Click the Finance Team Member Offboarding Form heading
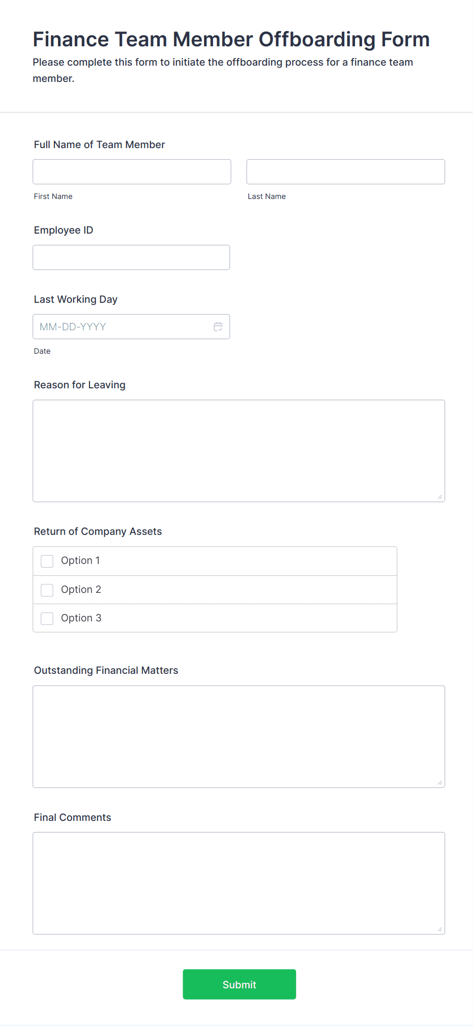473x1026 pixels. 231,39
